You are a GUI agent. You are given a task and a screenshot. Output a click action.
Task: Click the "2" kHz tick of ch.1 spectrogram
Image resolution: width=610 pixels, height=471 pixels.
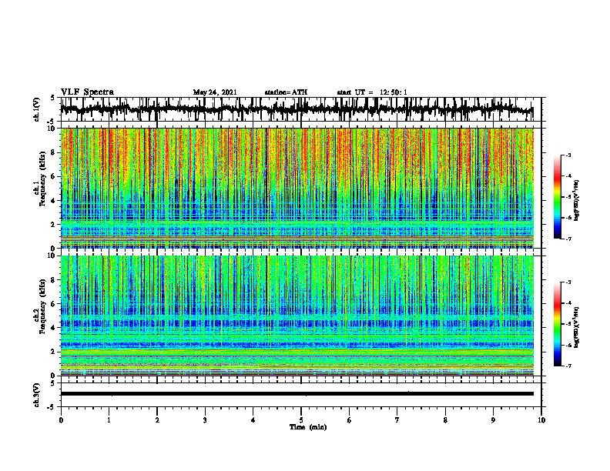click(53, 224)
